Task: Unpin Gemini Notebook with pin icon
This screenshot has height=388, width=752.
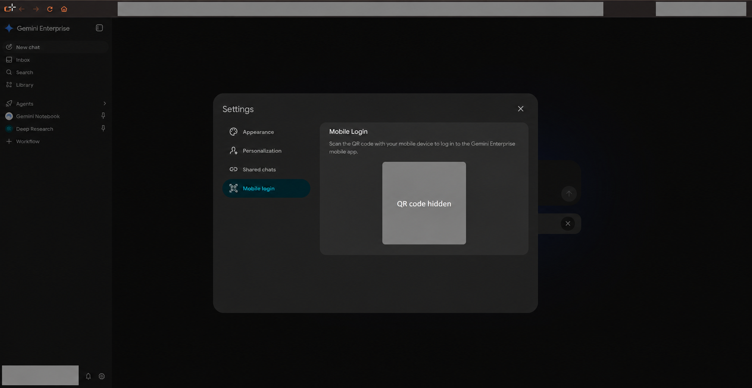Action: tap(103, 116)
